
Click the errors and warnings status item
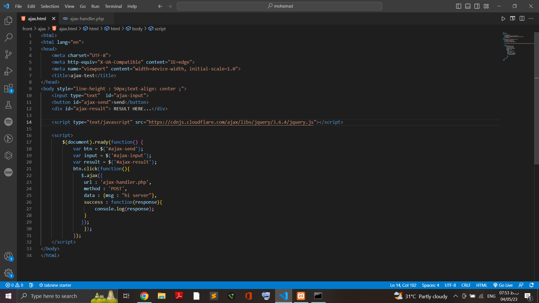(14, 285)
